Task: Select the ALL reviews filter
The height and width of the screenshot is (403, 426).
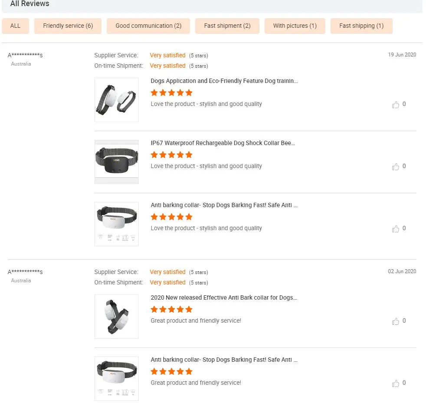Action: click(x=15, y=26)
